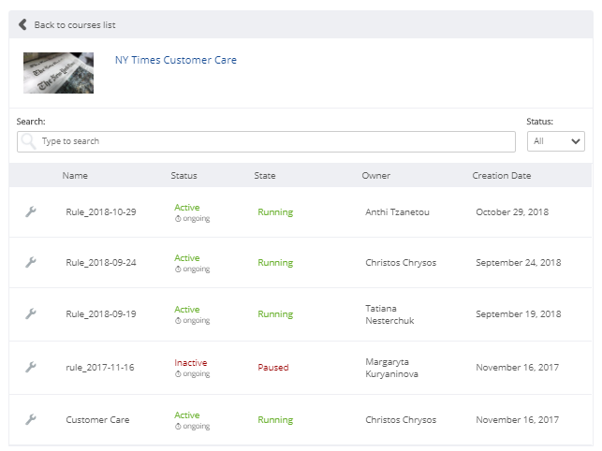The width and height of the screenshot is (602, 451).
Task: Click wrench icon for Rule_2018-10-29
Action: coord(31,211)
